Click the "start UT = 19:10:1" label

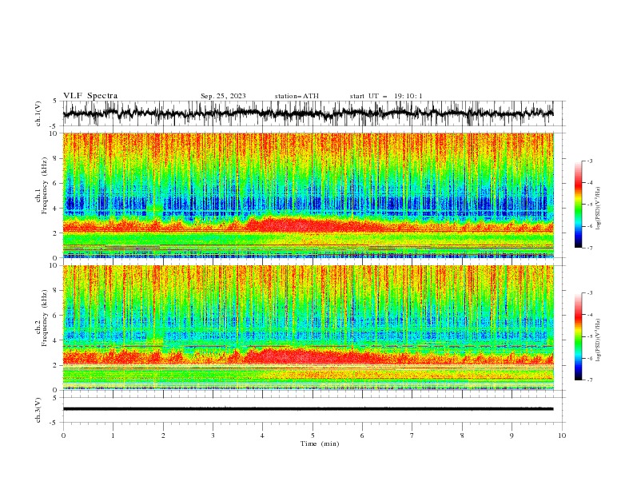pyautogui.click(x=386, y=96)
